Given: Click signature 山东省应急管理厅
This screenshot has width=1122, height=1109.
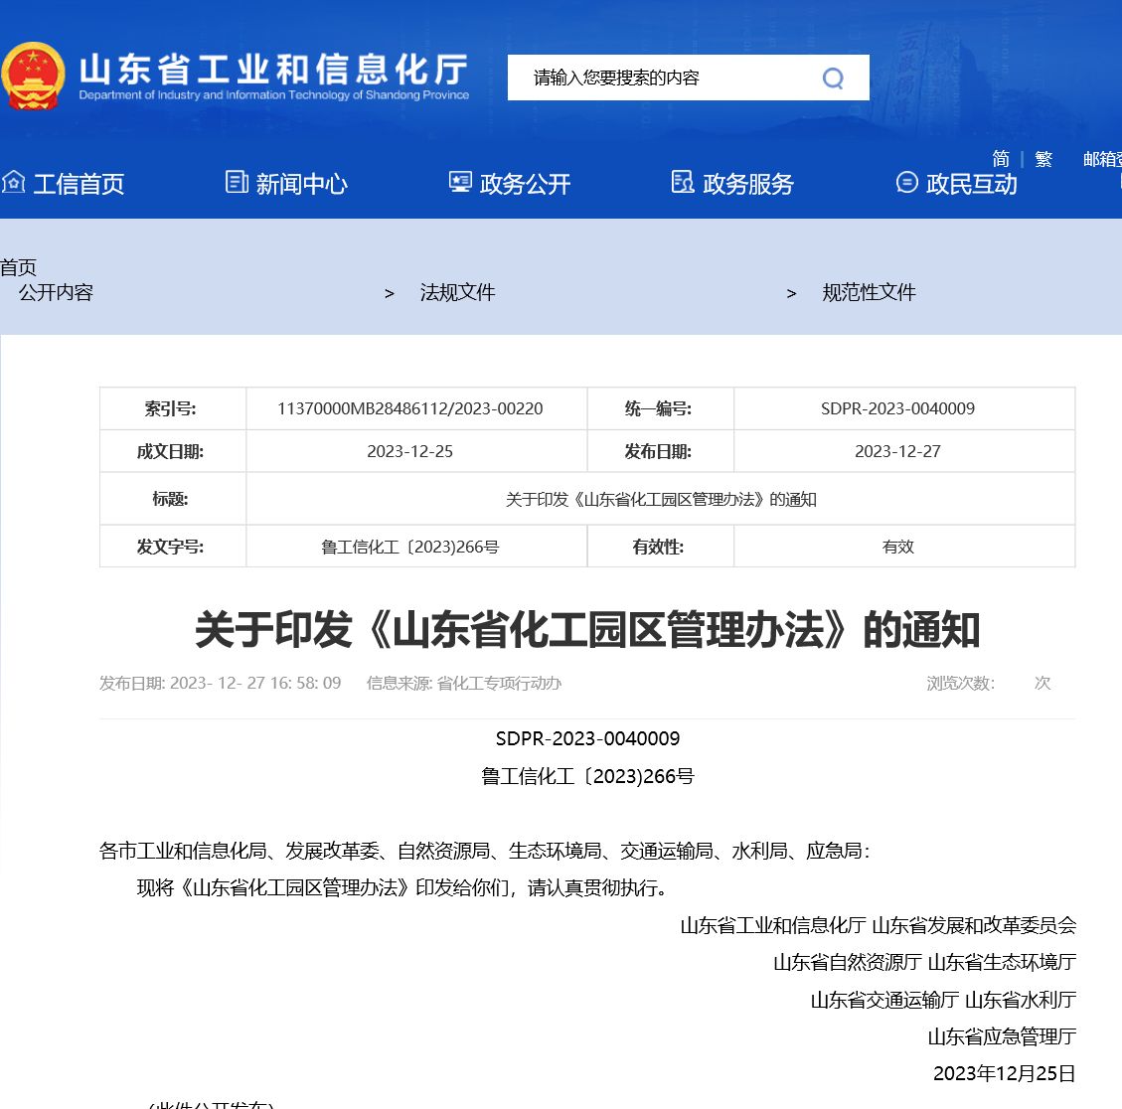Looking at the screenshot, I should coord(1002,1036).
